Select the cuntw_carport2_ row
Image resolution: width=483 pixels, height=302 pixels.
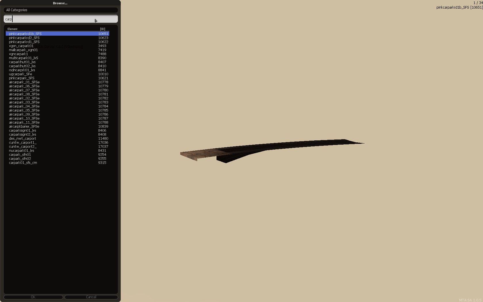click(57, 146)
